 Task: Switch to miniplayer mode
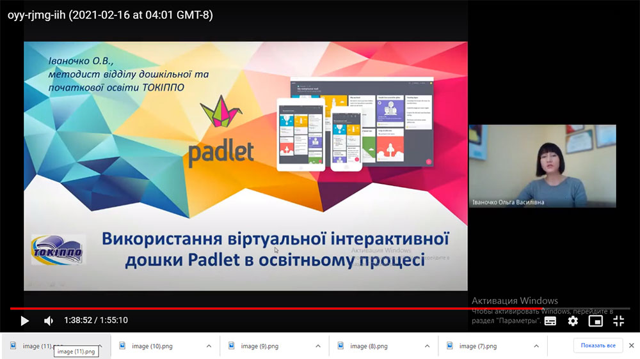595,321
